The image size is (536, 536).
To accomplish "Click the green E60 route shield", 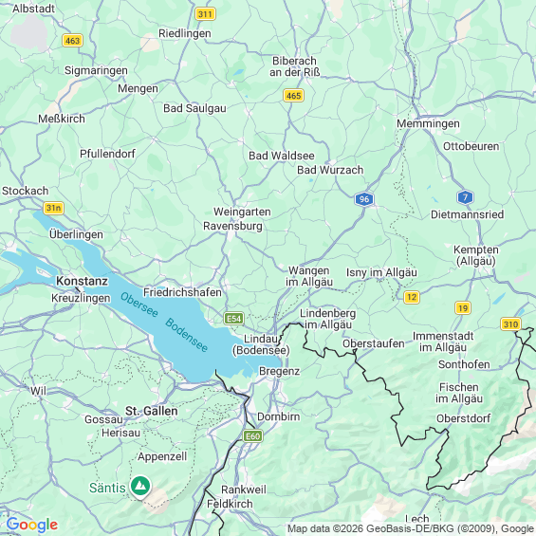I will pyautogui.click(x=252, y=436).
